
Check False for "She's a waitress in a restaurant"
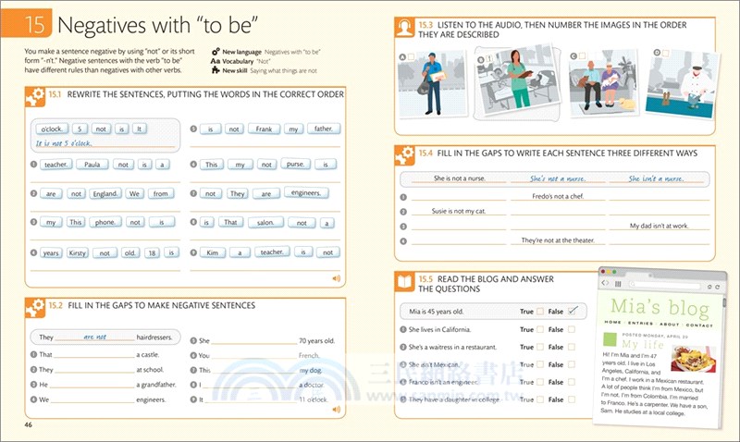tap(571, 347)
